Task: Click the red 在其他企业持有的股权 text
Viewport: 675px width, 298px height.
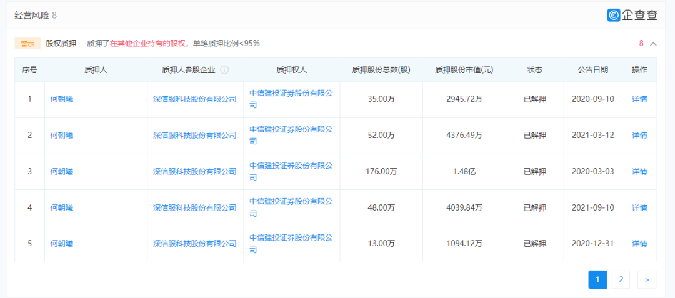Action: coord(147,44)
